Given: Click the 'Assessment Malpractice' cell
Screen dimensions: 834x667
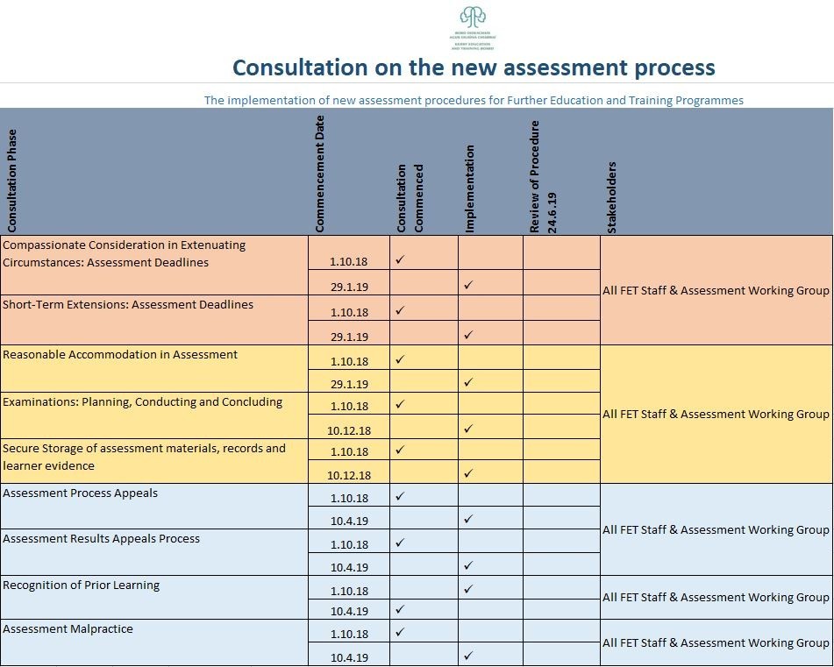Looking at the screenshot, I should click(x=154, y=642).
